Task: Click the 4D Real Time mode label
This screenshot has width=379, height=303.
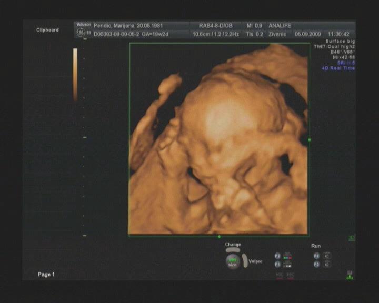Action: pyautogui.click(x=338, y=68)
